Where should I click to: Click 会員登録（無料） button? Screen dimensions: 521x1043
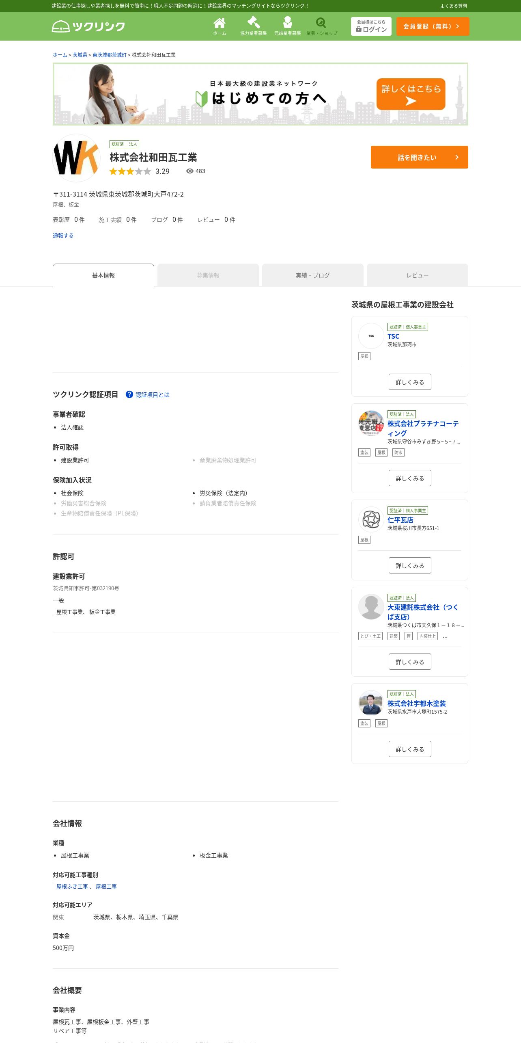433,26
